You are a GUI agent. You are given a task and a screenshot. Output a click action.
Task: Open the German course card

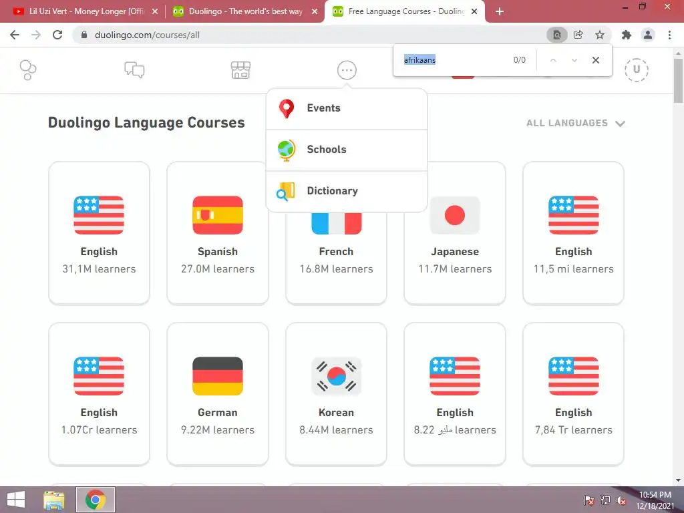coord(218,394)
